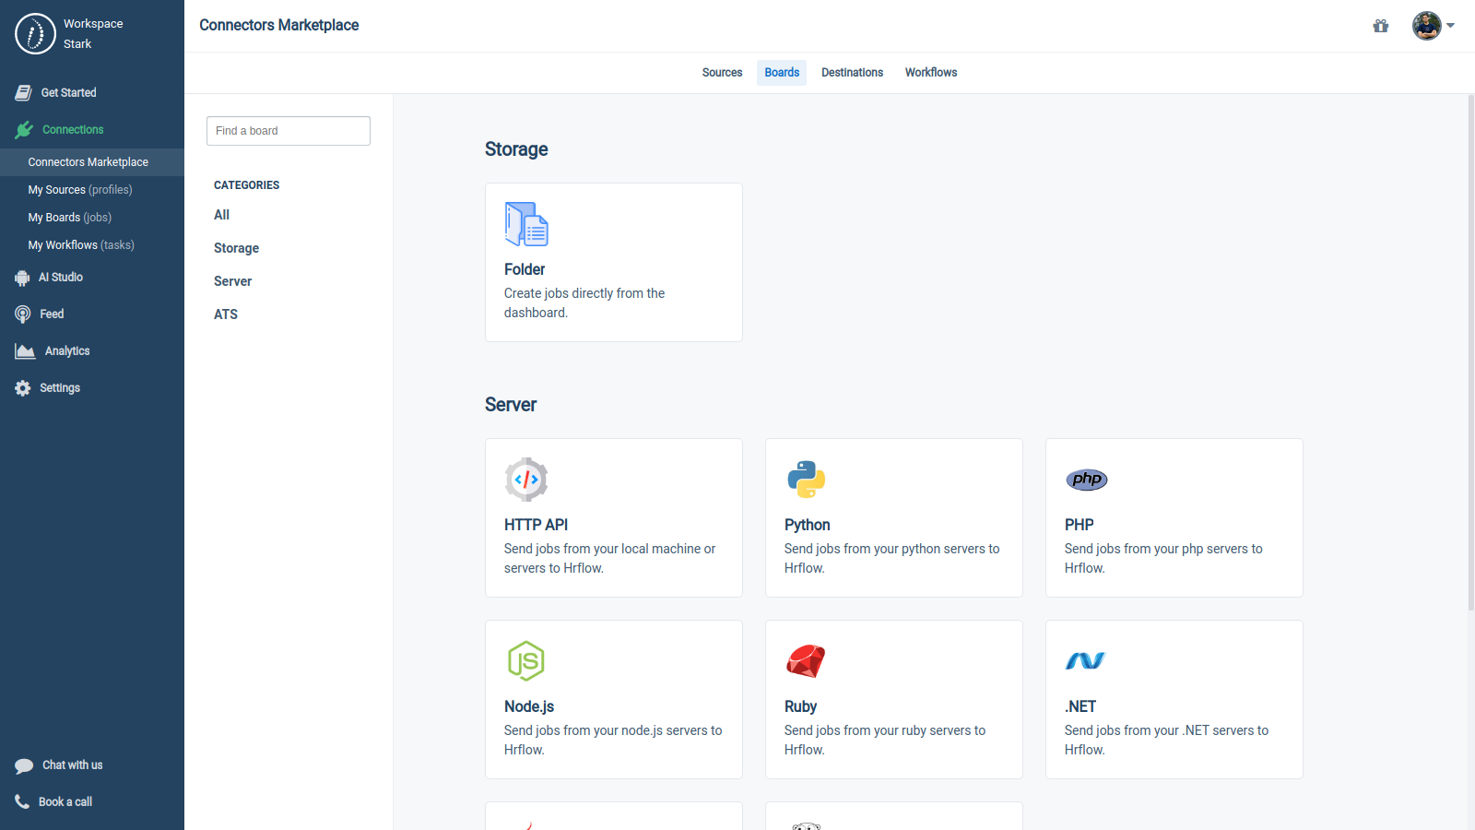Click the PHP logo icon
The height and width of the screenshot is (830, 1475).
[1087, 480]
